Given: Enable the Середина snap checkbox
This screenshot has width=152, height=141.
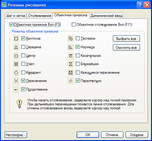Looking at the screenshot, I should [23, 47].
